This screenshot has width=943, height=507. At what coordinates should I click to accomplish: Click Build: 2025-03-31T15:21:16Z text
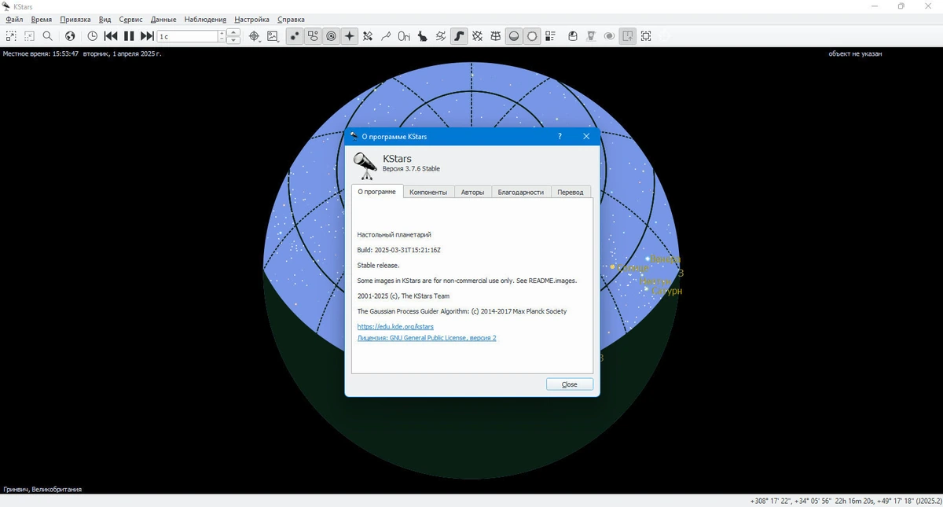tap(399, 250)
